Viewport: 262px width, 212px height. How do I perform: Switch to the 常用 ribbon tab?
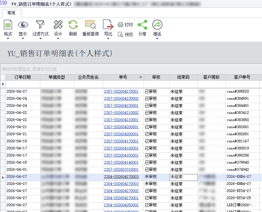pos(12,13)
